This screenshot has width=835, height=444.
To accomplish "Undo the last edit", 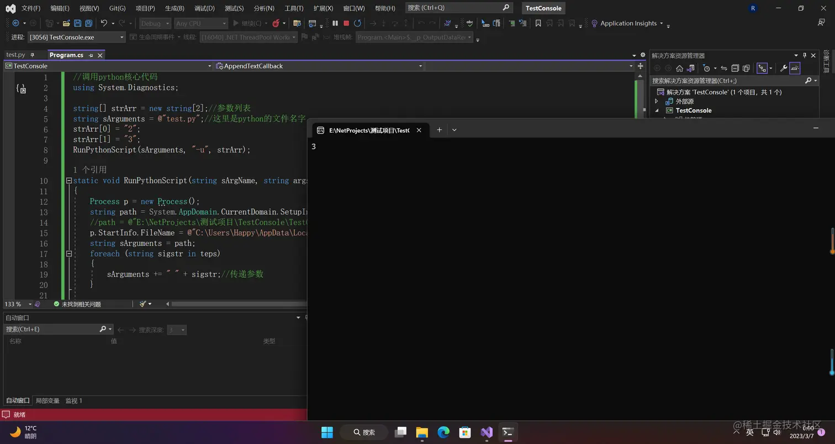I will click(103, 23).
